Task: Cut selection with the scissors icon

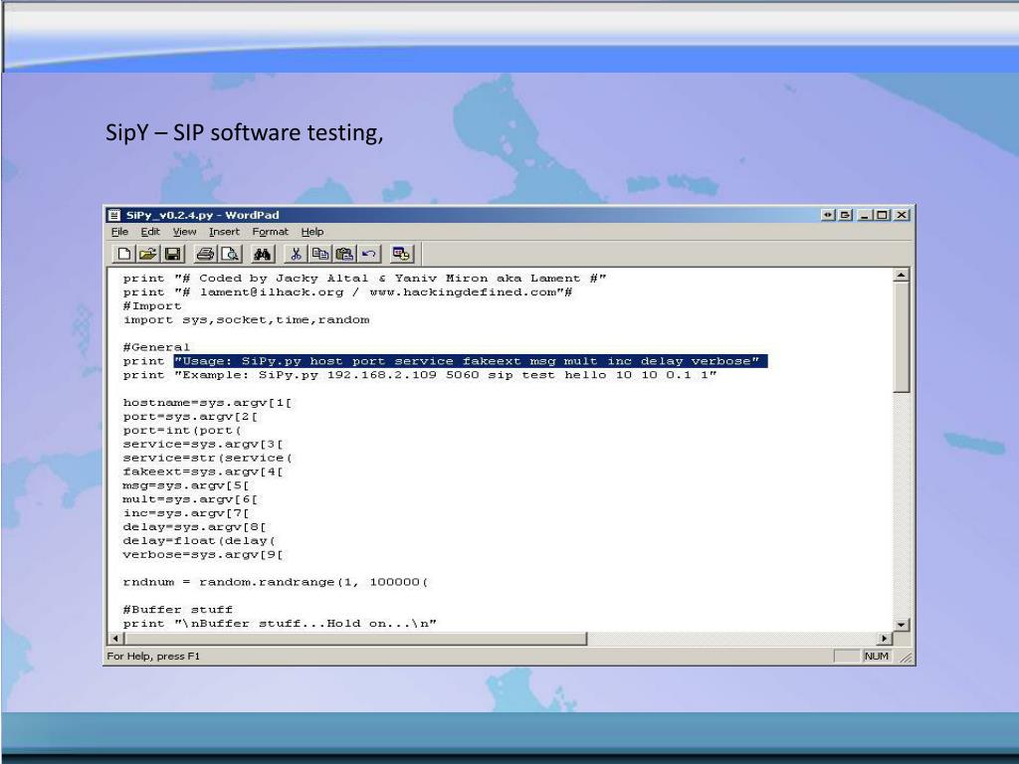Action: point(295,254)
